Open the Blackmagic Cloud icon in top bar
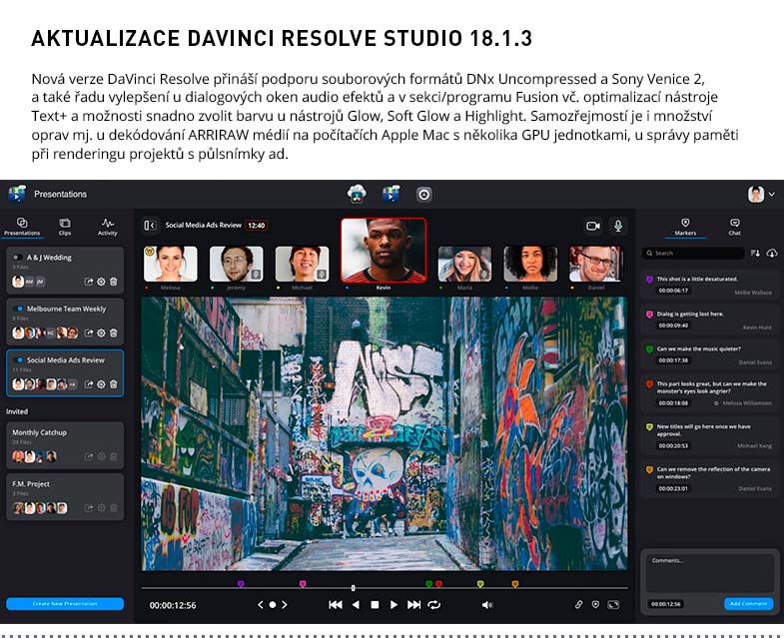 357,194
